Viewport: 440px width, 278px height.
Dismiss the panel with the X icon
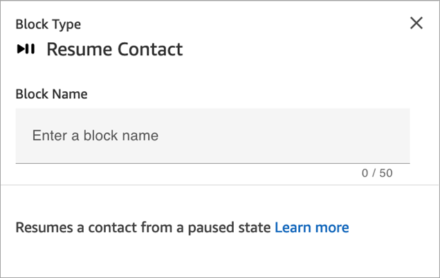[416, 23]
